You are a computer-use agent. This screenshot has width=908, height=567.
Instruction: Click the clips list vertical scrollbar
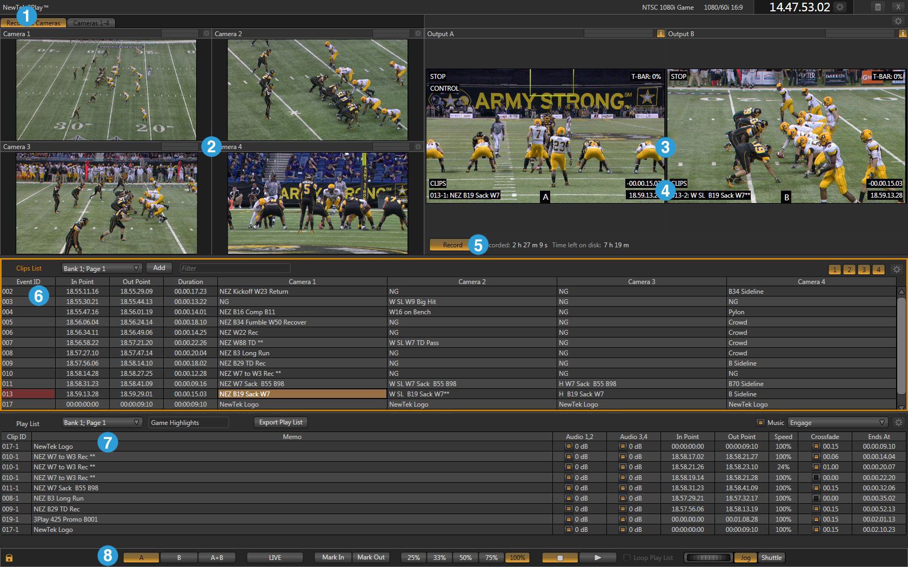click(901, 348)
